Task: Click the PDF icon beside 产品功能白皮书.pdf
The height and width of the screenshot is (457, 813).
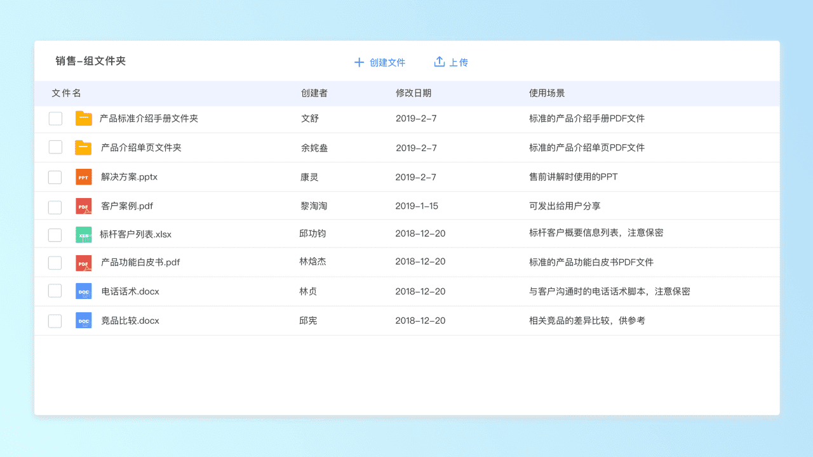Action: tap(83, 262)
